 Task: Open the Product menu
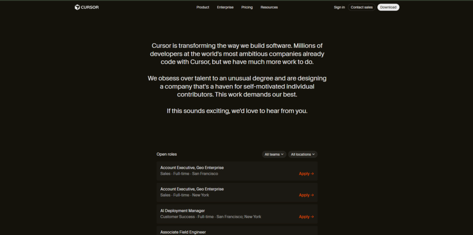click(x=203, y=7)
